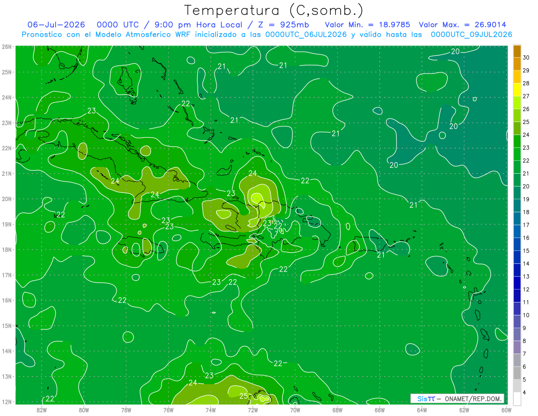Click the '62W' longitude axis label
Viewport: 538px width, 416px height.
tap(464, 409)
